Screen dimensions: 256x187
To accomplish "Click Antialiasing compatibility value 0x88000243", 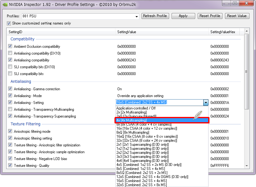I will 127,60.
